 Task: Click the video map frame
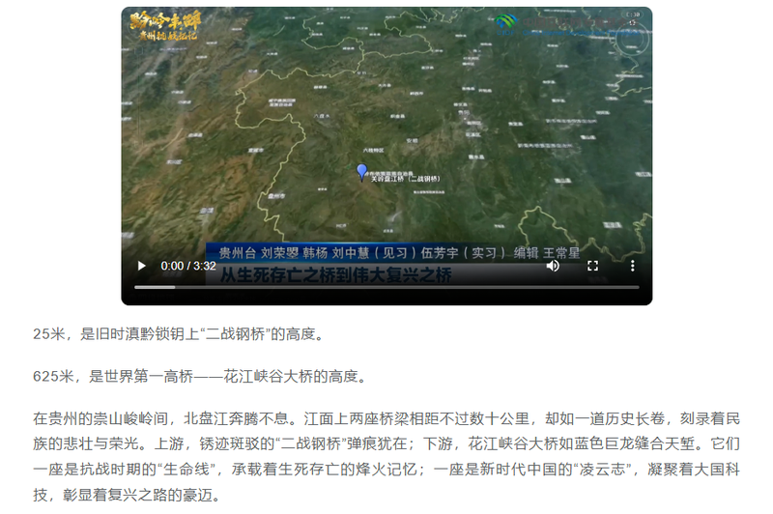pyautogui.click(x=386, y=156)
